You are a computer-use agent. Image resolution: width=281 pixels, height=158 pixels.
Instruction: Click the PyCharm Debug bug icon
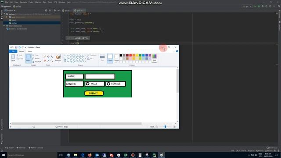click(259, 6)
